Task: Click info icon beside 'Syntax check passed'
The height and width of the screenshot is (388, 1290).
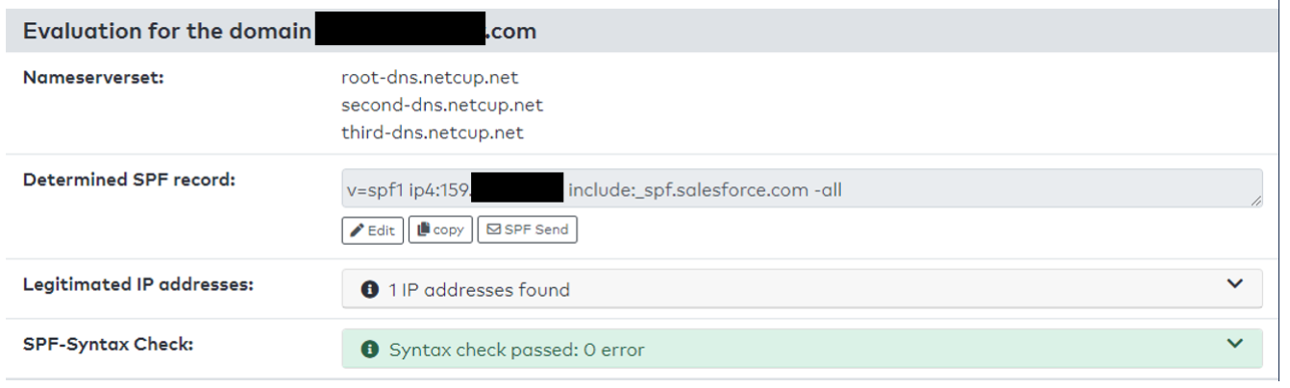Action: tap(369, 350)
